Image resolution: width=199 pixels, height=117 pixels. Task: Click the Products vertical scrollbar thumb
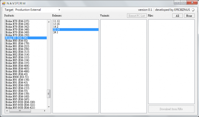pyautogui.click(x=49, y=94)
